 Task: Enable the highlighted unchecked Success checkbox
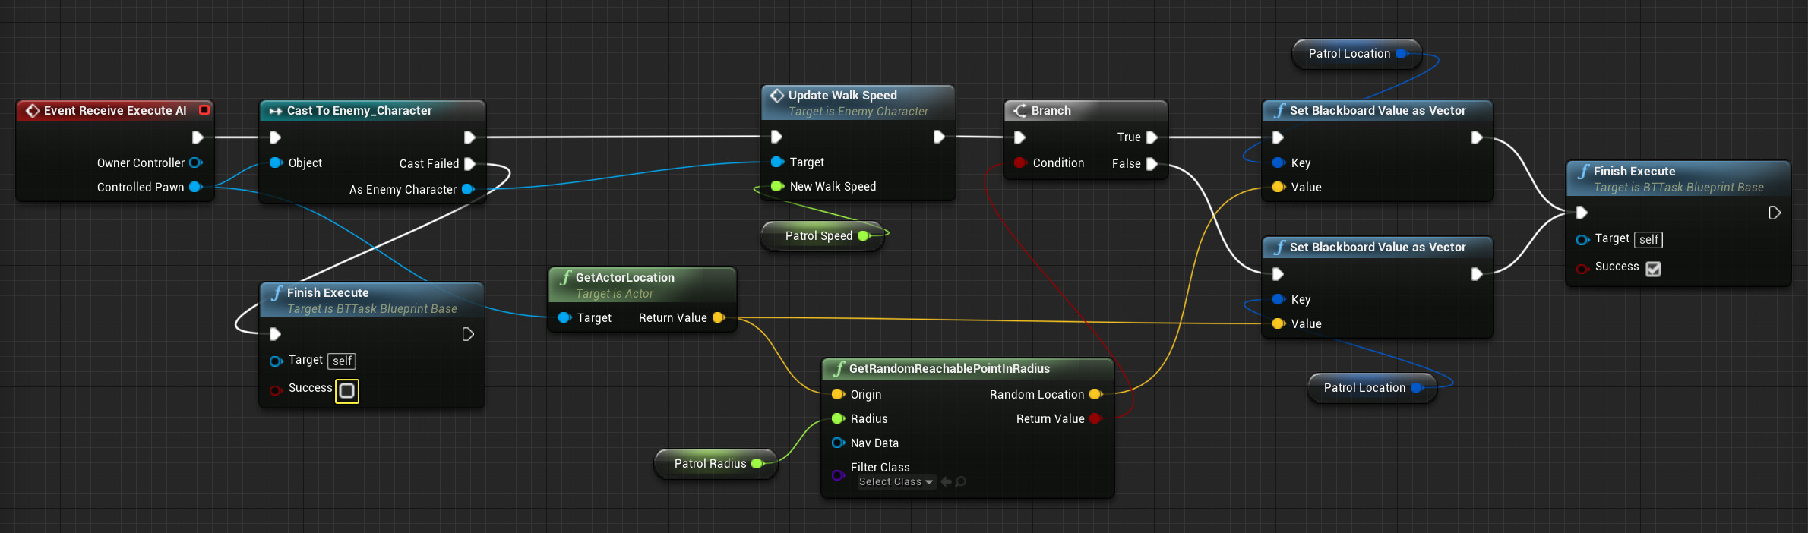click(x=346, y=390)
